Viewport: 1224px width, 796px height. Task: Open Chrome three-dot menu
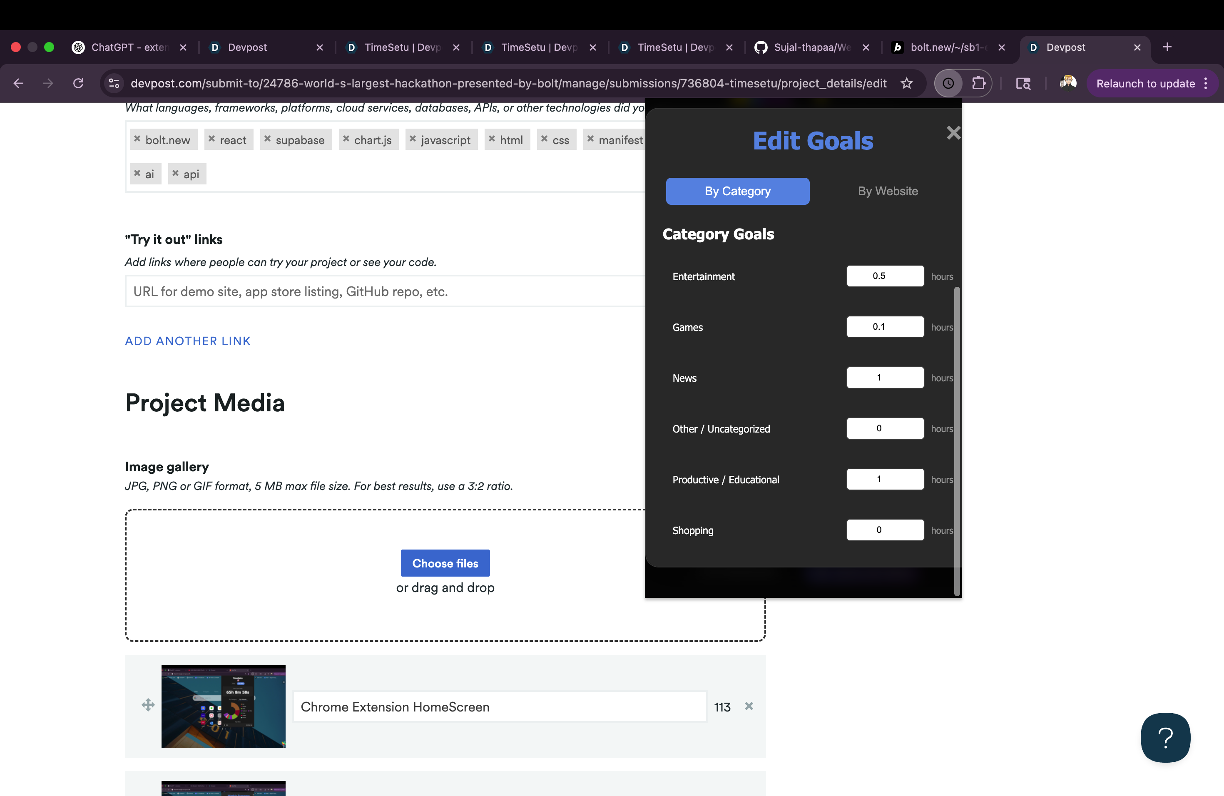click(1206, 83)
